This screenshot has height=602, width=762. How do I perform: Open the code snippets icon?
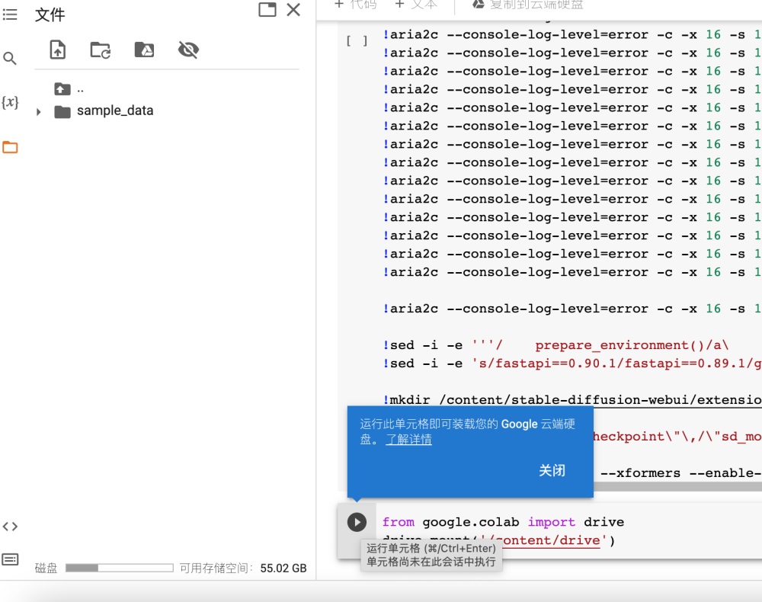[10, 526]
